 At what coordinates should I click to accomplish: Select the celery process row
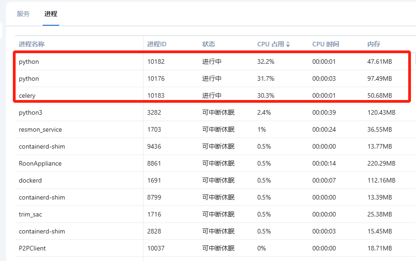27,95
